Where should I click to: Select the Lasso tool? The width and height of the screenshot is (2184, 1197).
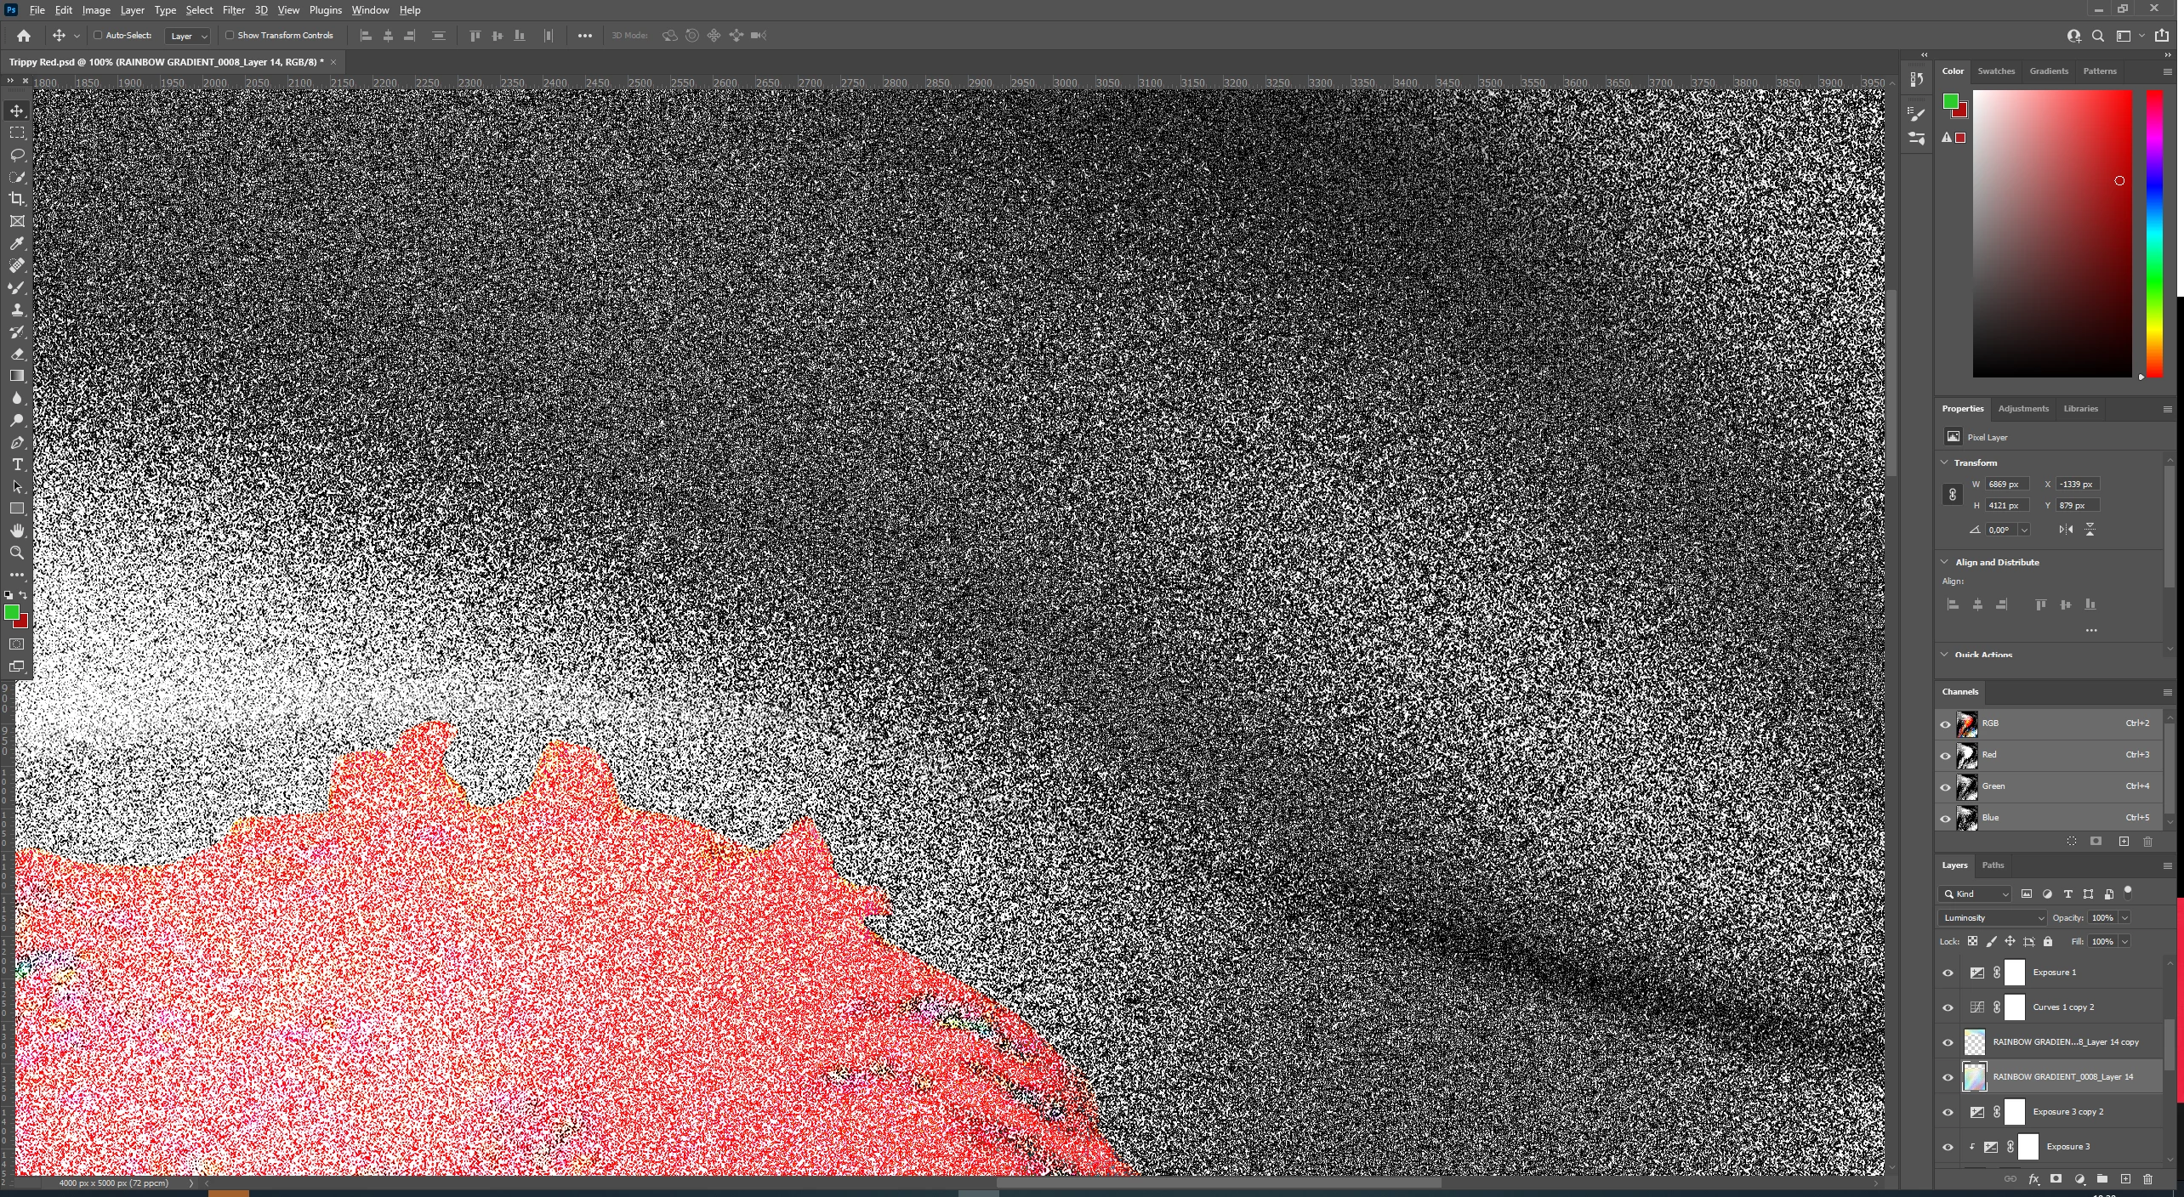click(17, 155)
